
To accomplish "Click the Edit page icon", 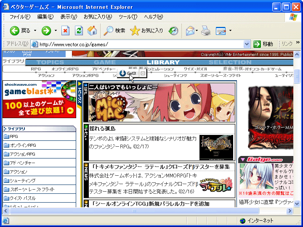I will [x=221, y=31].
